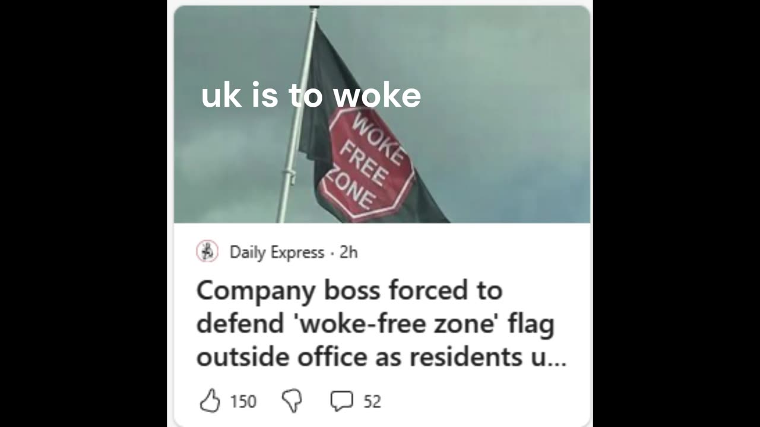Open the Daily Express source name
Viewport: 760px width, 427px height.
tap(277, 252)
